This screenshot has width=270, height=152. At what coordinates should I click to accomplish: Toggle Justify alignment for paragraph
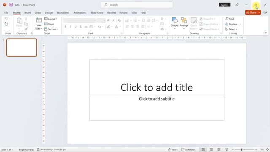click(143, 27)
